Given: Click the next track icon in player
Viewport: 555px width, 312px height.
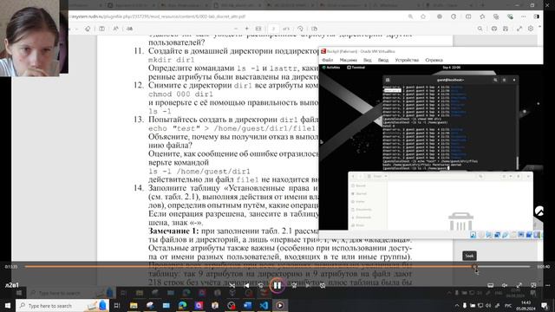Looking at the screenshot, I should 308,285.
